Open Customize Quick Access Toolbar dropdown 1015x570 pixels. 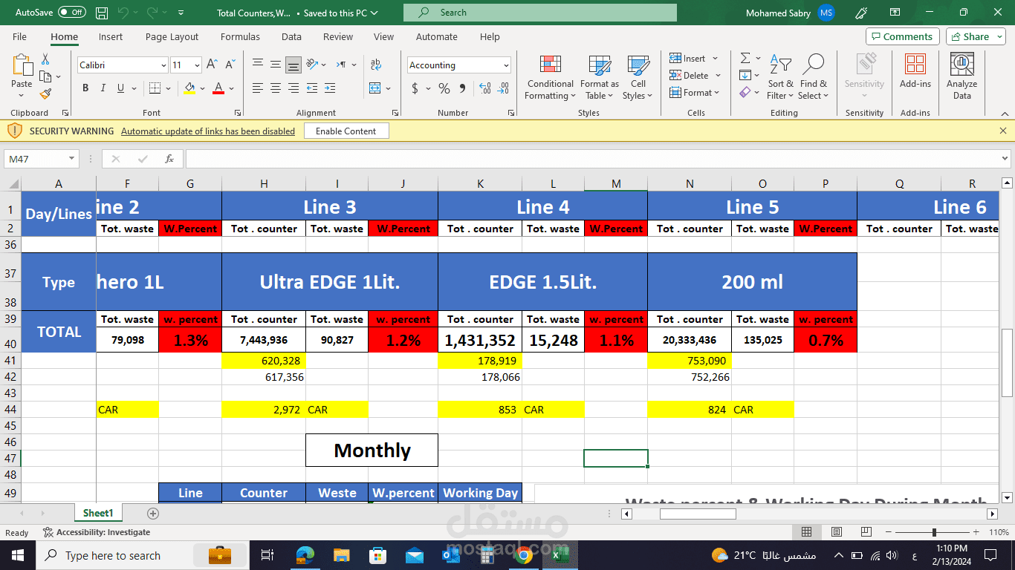click(x=182, y=13)
